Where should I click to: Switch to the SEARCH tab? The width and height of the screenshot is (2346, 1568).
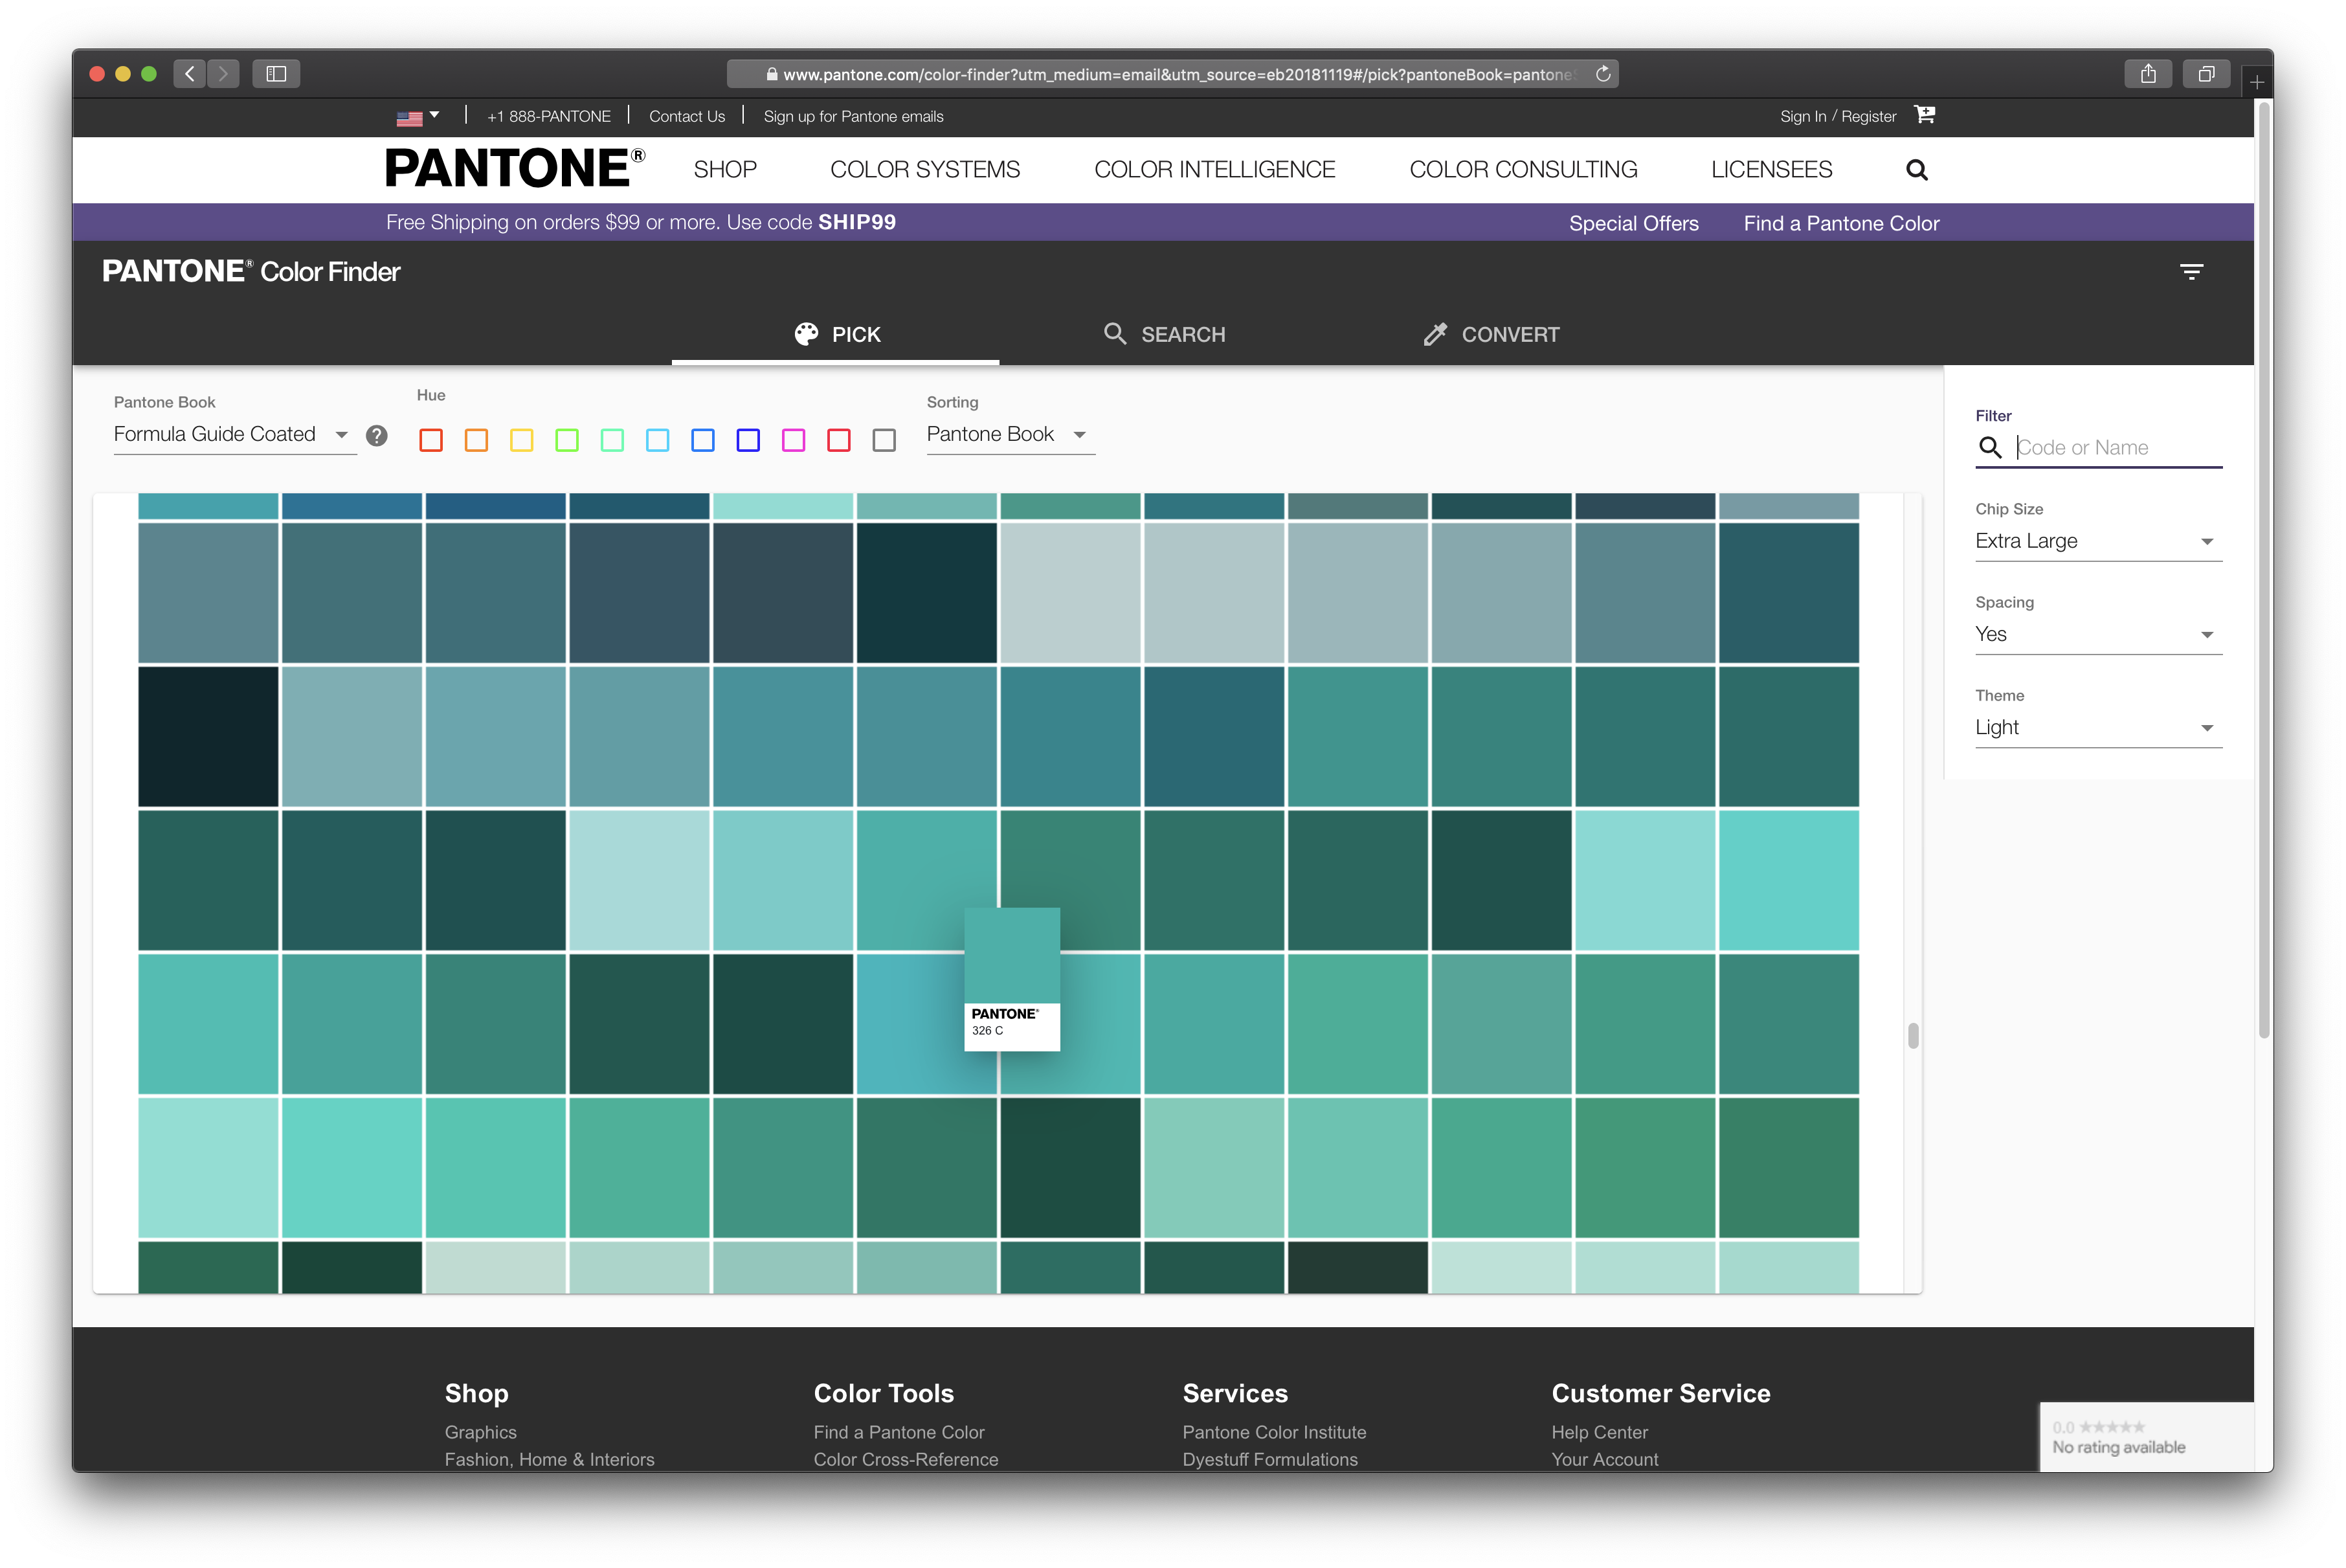pos(1163,334)
